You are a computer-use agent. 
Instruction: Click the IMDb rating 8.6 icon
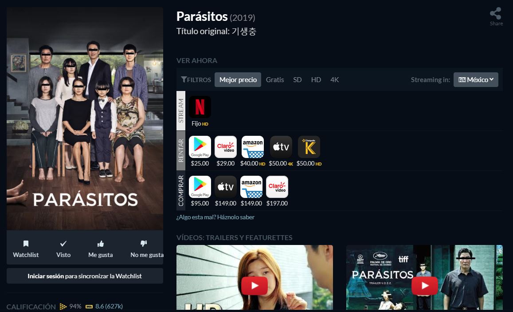(89, 306)
